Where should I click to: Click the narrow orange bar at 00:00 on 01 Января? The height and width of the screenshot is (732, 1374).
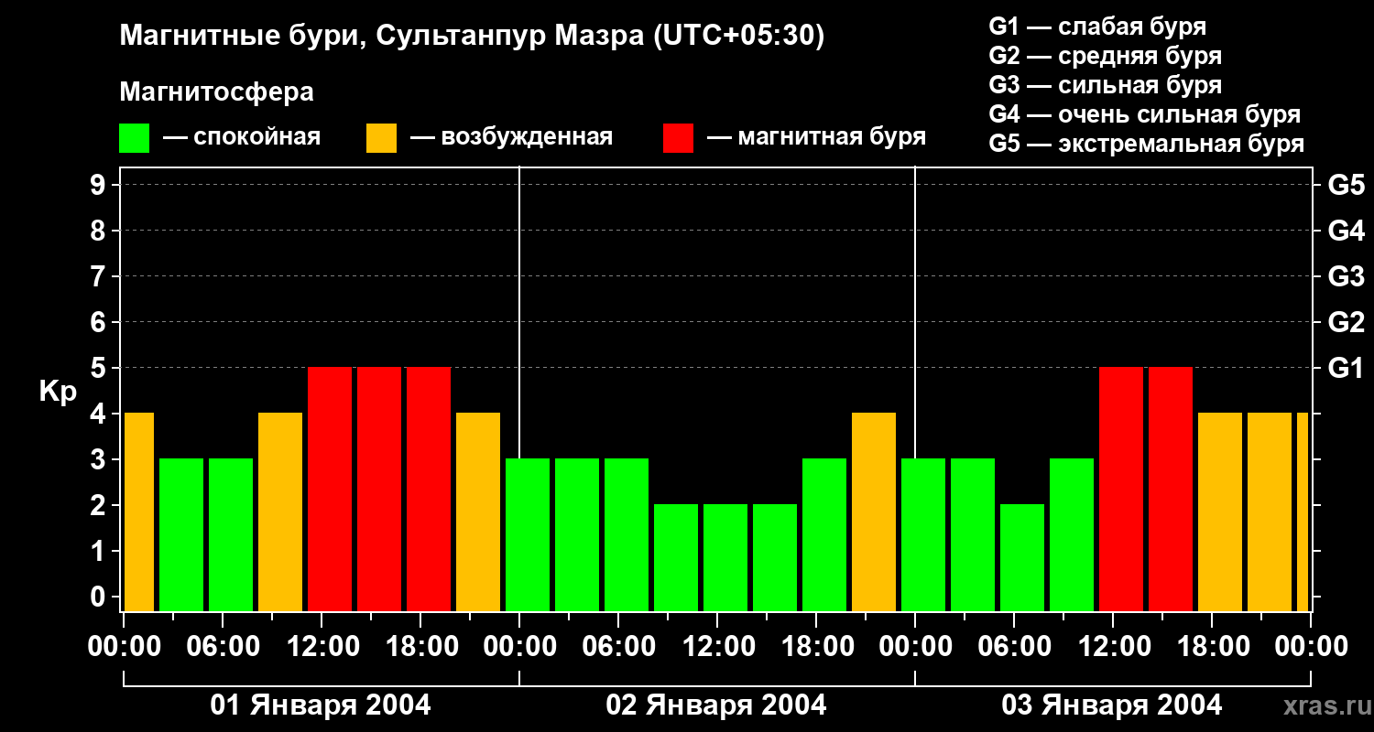point(139,512)
